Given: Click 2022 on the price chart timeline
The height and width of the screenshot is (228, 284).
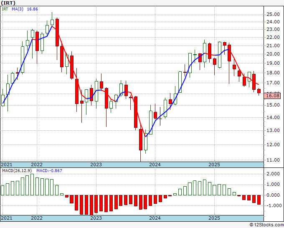Looking at the screenshot, I should tap(37, 165).
